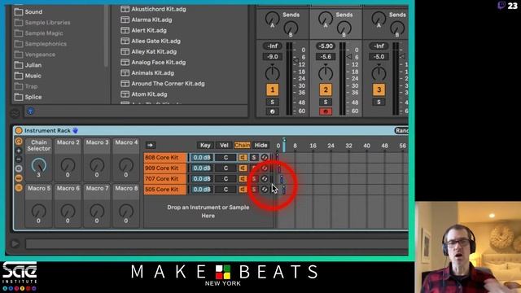The image size is (521, 293).
Task: Toggle the chain list view icon
Action: click(19, 178)
